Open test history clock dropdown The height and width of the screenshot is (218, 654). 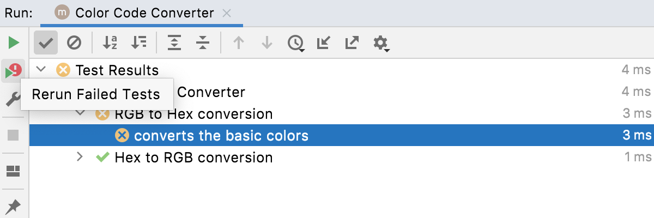pos(296,43)
